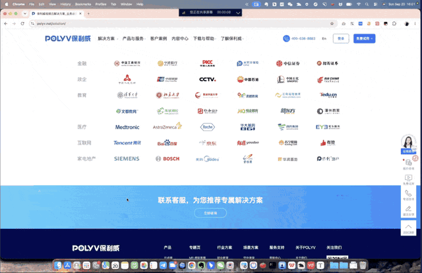Open the 免费试用 dropdown button
This screenshot has width=422, height=273.
364,38
